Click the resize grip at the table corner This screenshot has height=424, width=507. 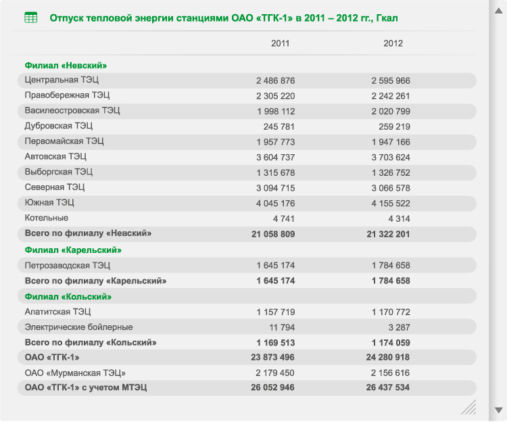[x=468, y=407]
